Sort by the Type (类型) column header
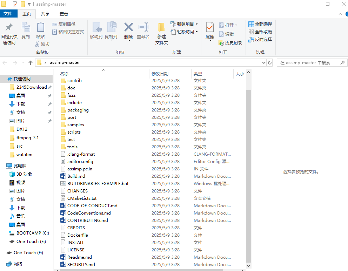The width and height of the screenshot is (348, 271). [198, 74]
